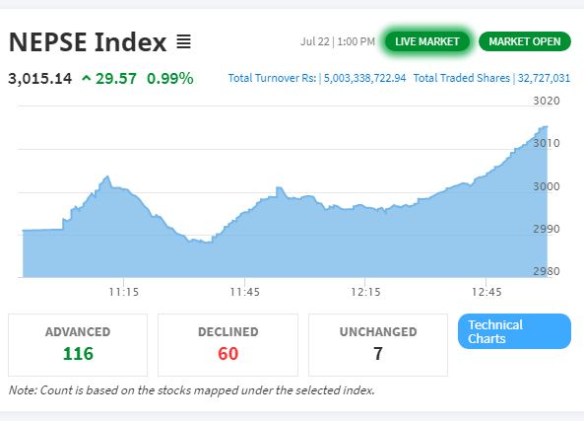
Task: Click the 0.99% change percentage
Action: click(x=170, y=79)
